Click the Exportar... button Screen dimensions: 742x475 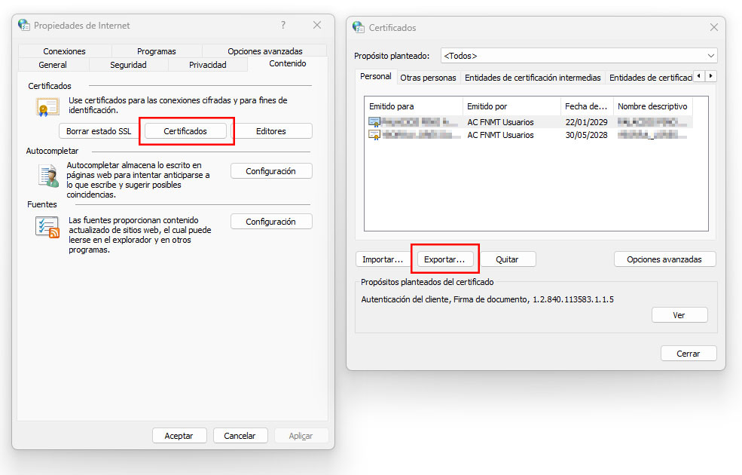coord(444,259)
